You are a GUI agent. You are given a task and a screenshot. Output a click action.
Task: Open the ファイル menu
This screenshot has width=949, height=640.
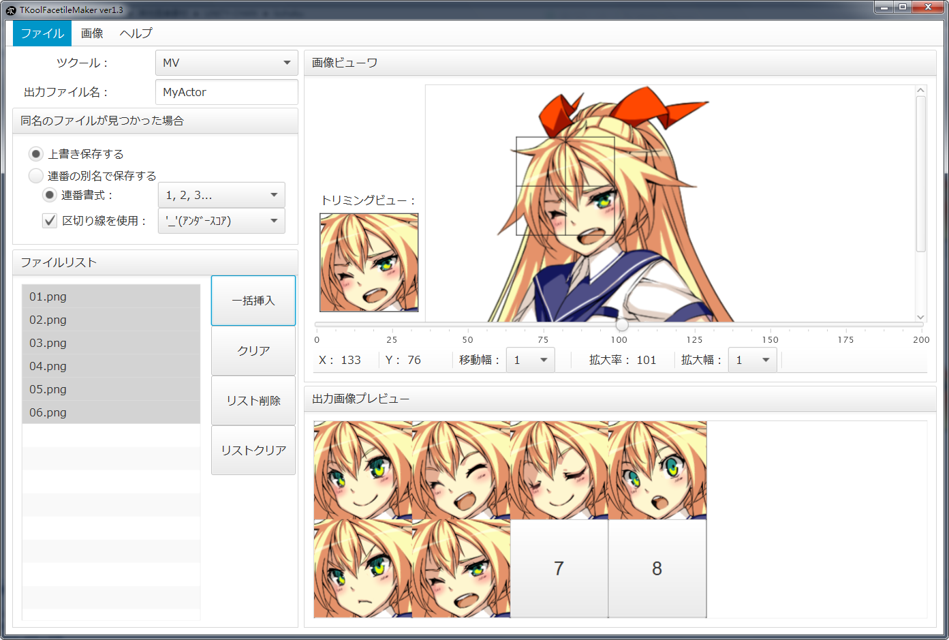point(42,33)
